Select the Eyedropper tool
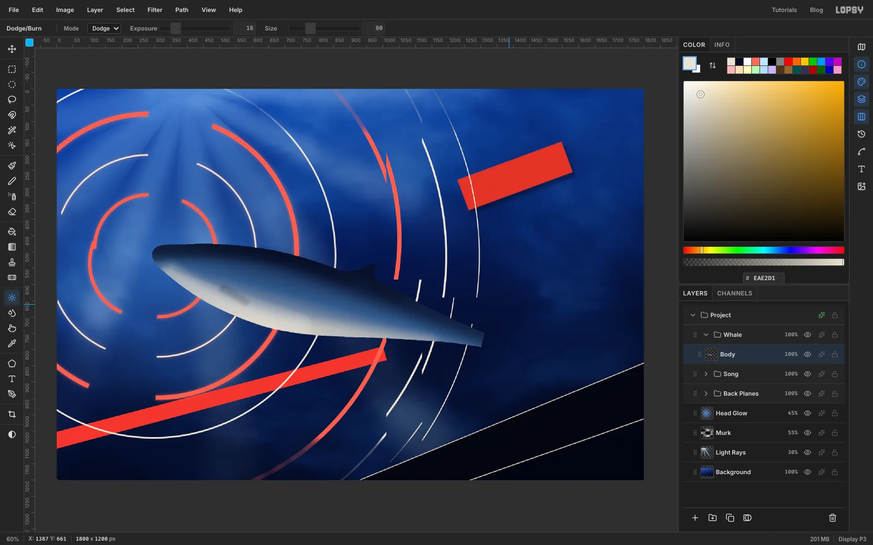The image size is (873, 545). [12, 343]
